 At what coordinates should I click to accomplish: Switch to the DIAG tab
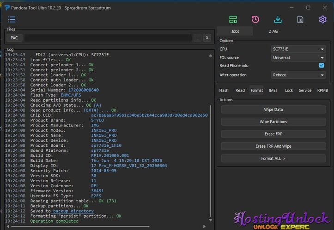(x=273, y=31)
